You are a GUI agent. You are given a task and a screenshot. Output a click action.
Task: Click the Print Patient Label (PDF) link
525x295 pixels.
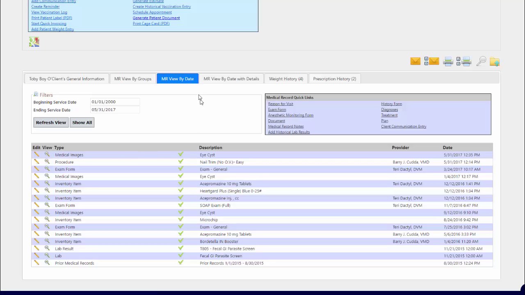point(52,18)
